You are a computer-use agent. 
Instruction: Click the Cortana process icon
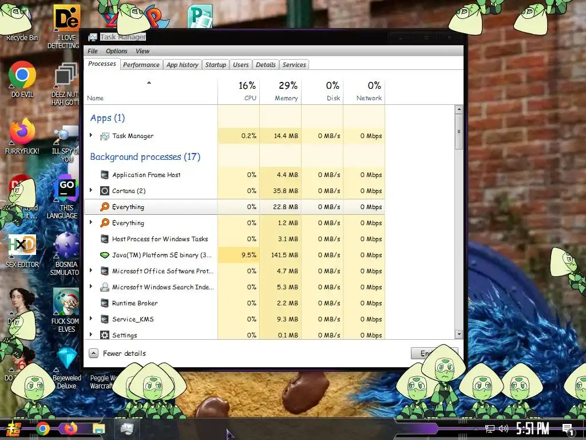click(105, 191)
